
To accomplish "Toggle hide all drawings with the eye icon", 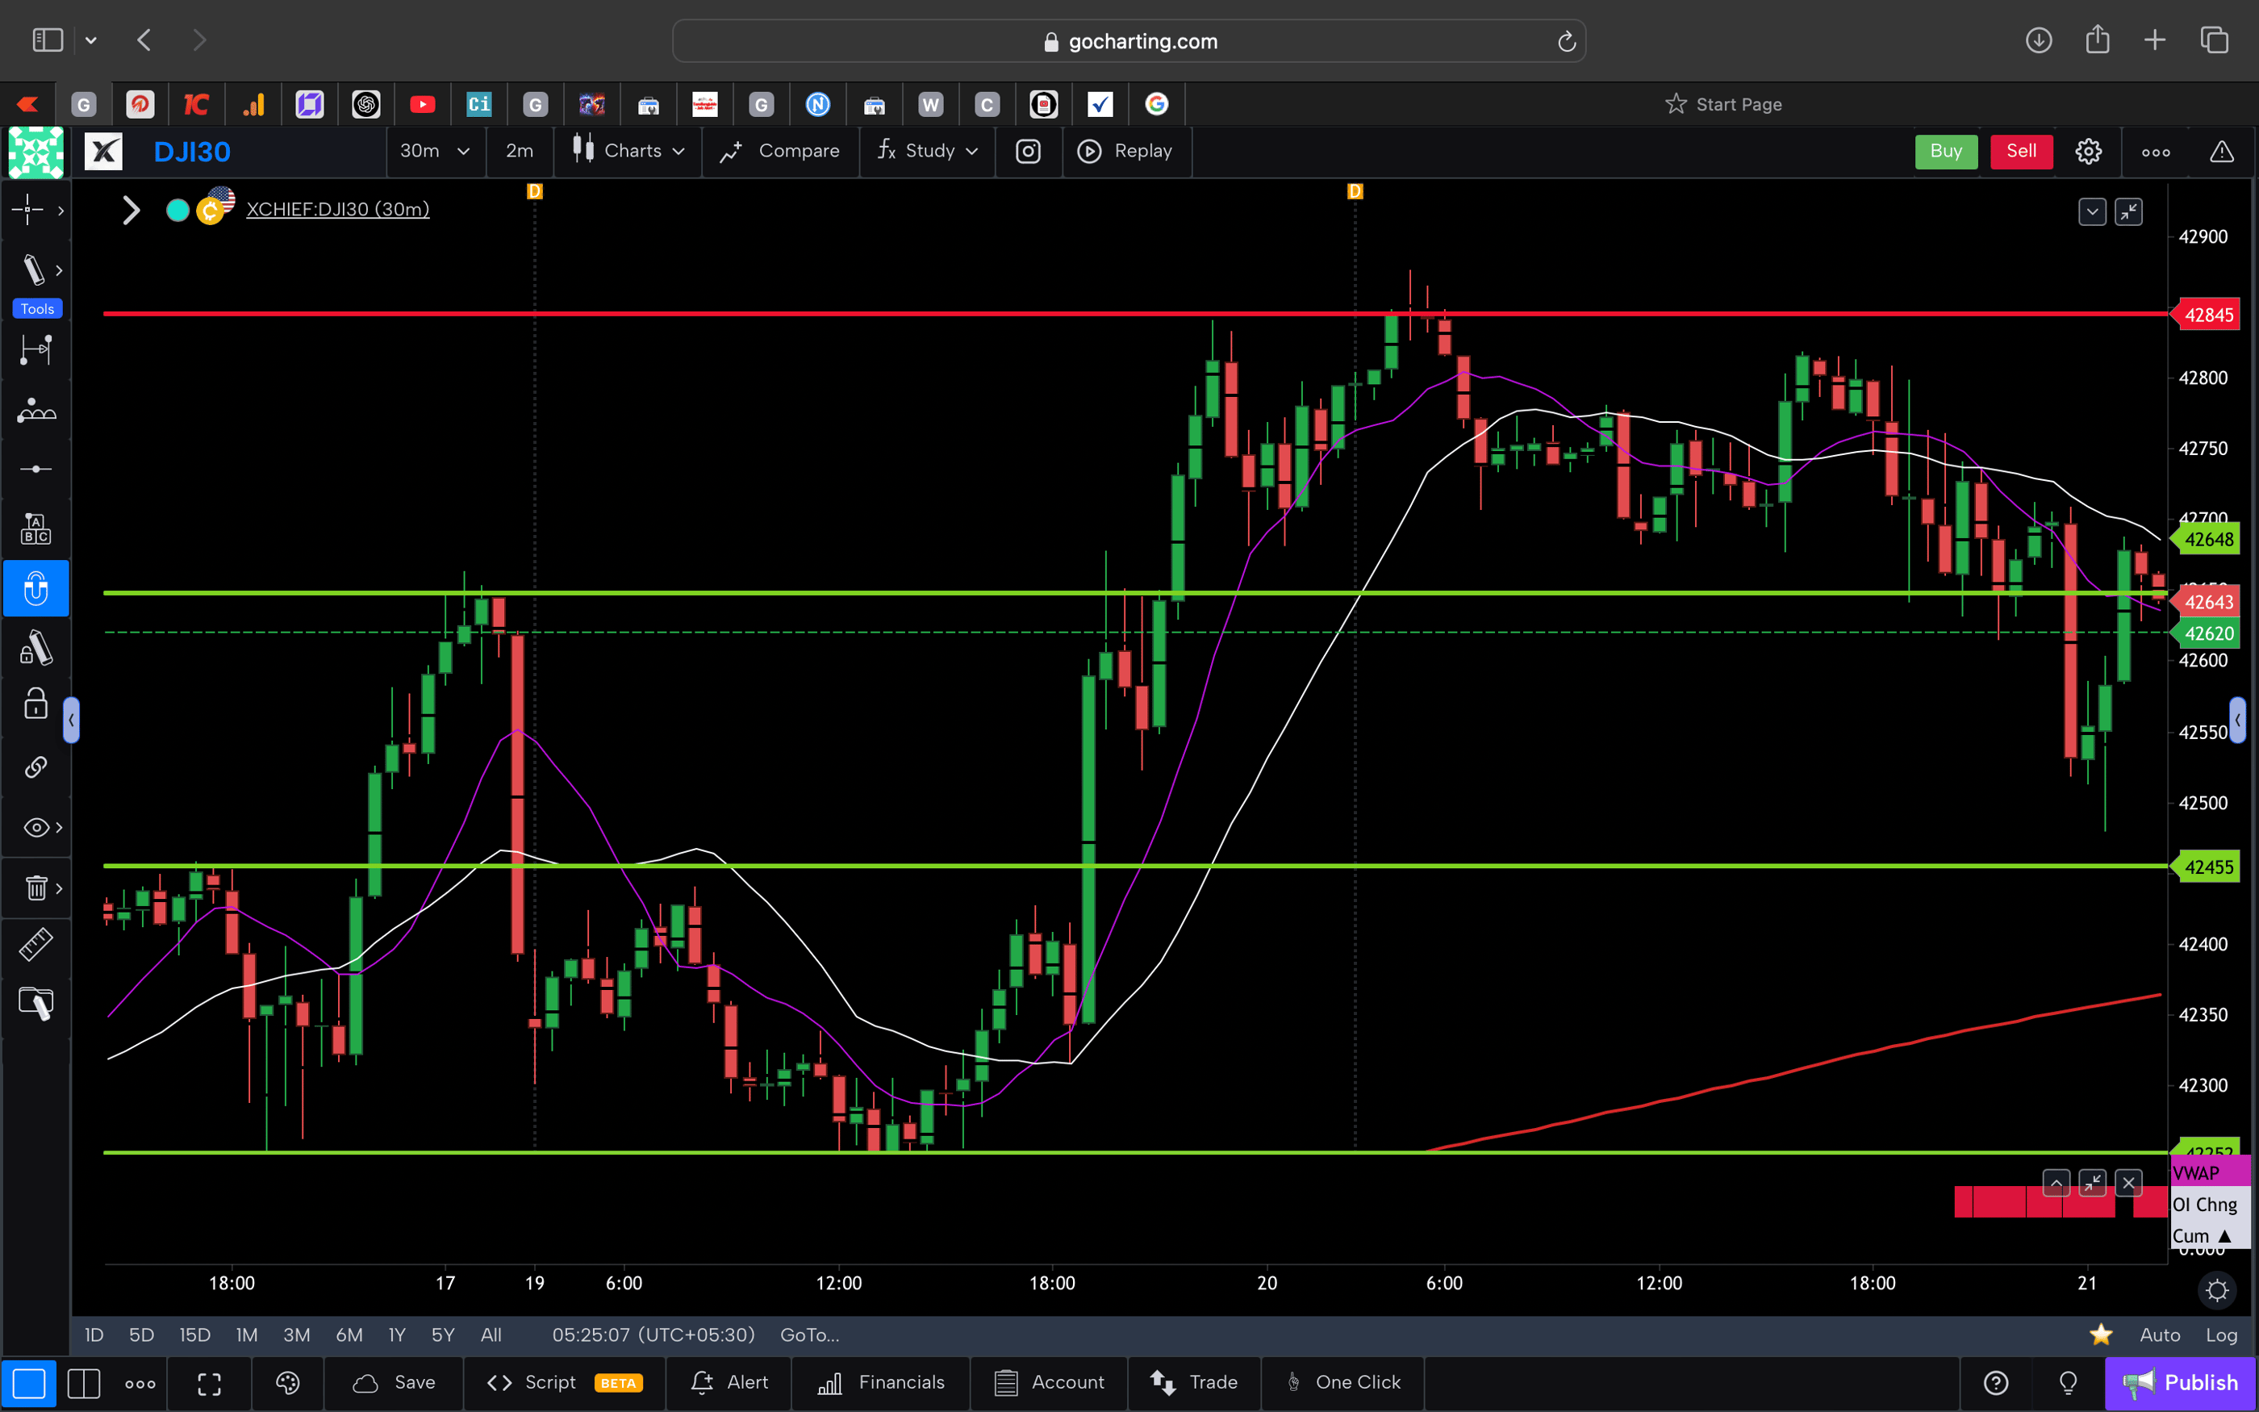I will tap(34, 826).
